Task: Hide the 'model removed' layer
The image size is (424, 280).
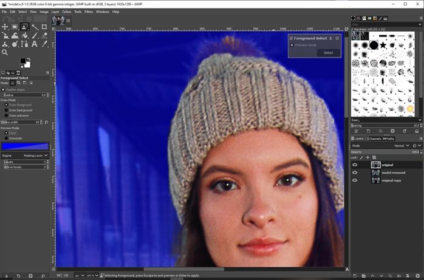Action: click(355, 172)
